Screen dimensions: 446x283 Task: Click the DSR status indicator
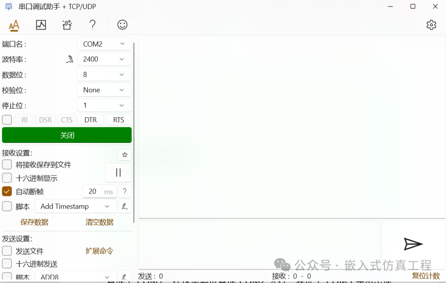45,120
